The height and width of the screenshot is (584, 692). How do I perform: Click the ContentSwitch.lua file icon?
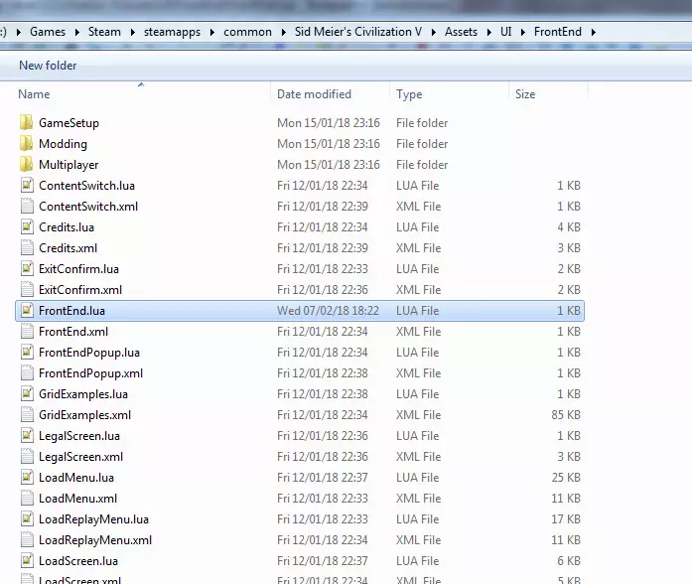tap(27, 185)
